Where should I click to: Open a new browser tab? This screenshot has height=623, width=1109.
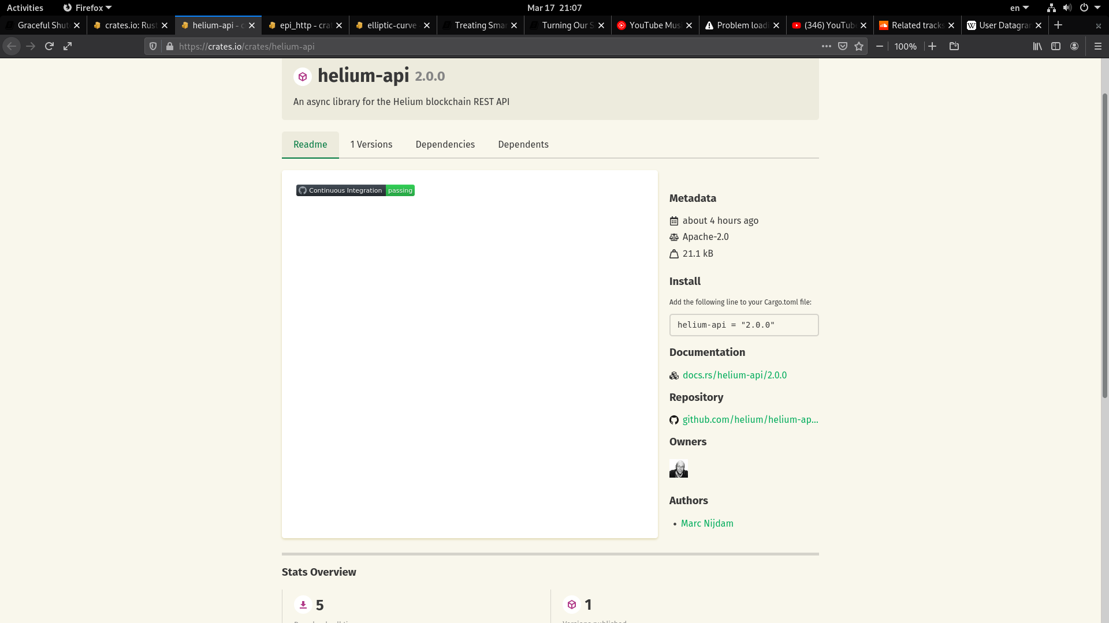click(1058, 25)
